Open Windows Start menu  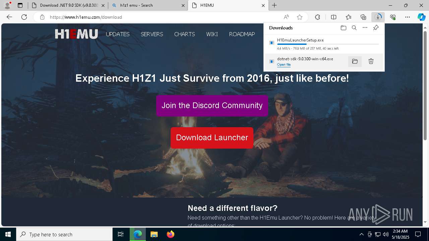tap(8, 234)
